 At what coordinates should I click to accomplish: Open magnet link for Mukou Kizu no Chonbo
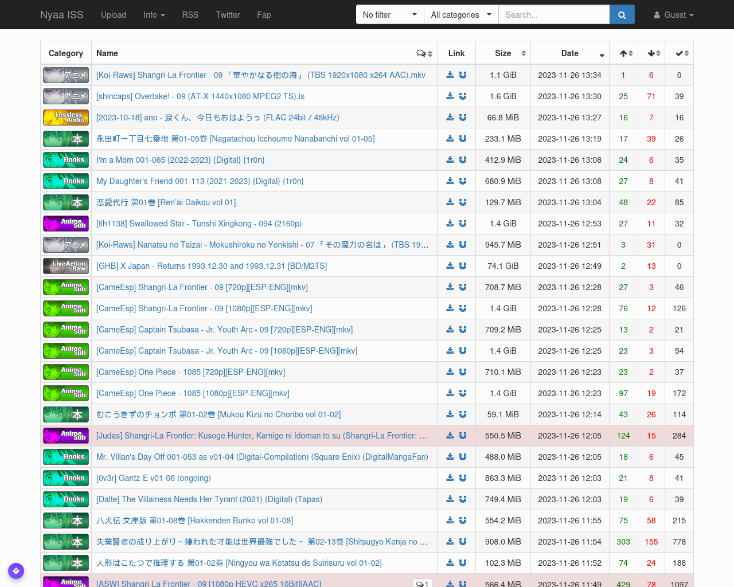(x=463, y=414)
